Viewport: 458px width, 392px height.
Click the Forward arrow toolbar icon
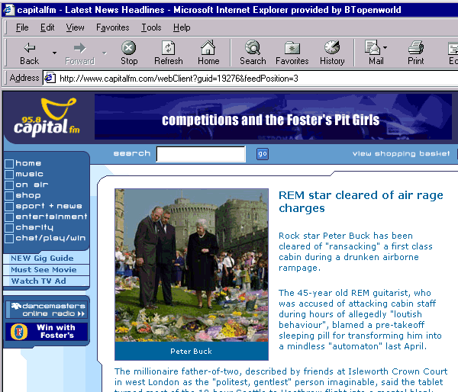tap(79, 47)
